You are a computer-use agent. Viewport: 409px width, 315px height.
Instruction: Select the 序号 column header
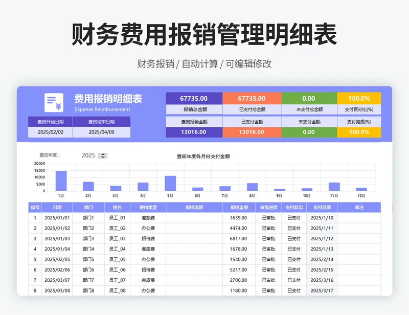tap(35, 208)
